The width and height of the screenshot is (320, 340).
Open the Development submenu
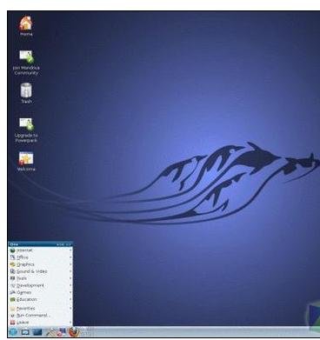tap(40, 285)
